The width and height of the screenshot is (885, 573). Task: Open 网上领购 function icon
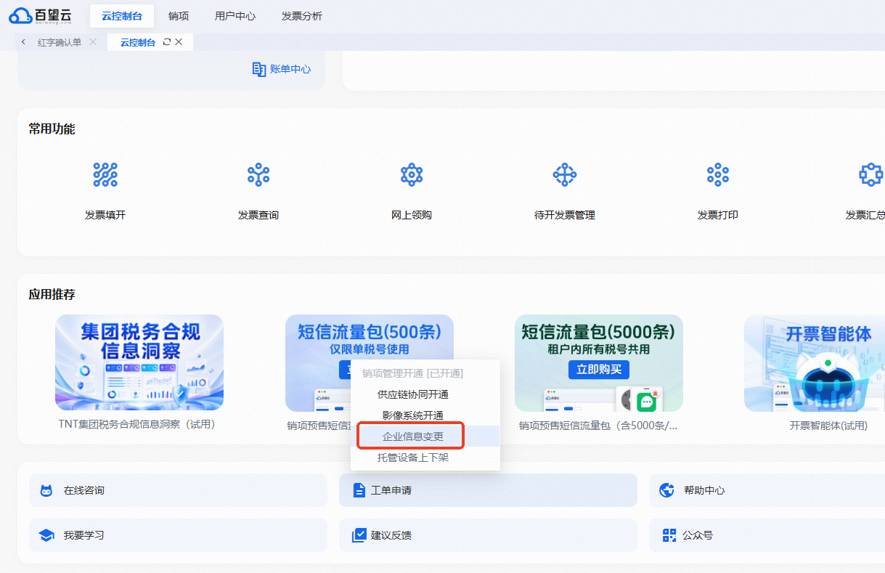[412, 174]
